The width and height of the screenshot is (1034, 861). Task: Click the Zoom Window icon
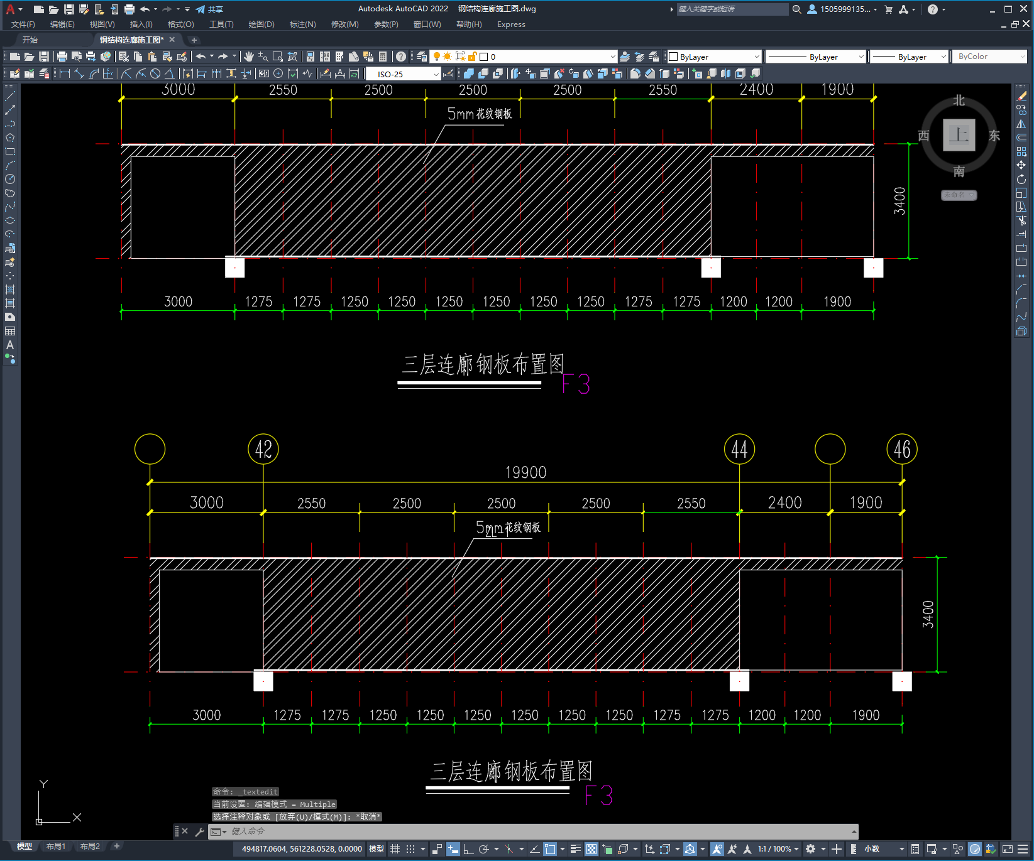click(x=278, y=57)
